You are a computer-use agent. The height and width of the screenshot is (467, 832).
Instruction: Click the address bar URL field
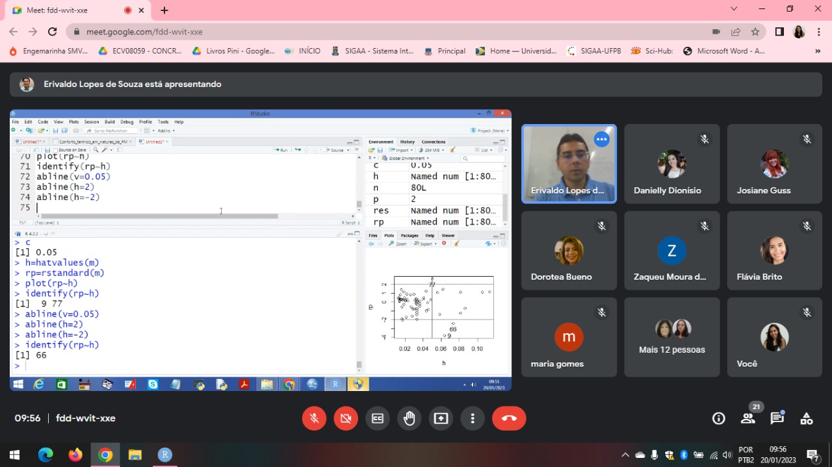(x=390, y=32)
